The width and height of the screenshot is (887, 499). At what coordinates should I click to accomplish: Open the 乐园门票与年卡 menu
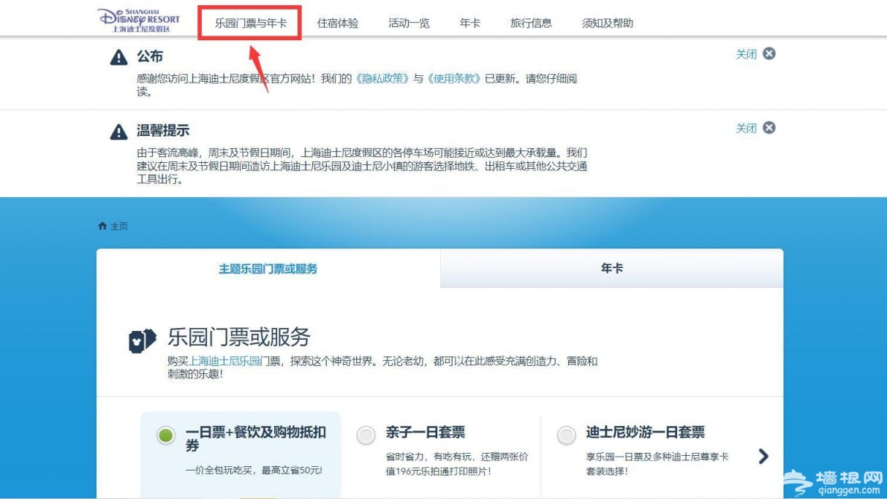click(x=251, y=23)
